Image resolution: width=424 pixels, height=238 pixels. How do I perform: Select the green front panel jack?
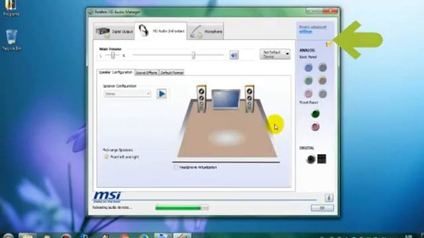click(315, 114)
